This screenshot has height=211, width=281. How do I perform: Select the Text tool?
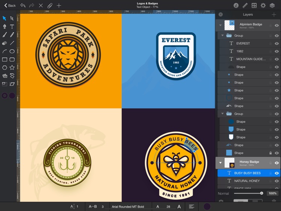(12, 27)
